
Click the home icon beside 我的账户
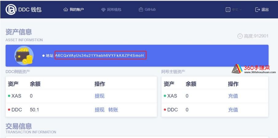66,10
